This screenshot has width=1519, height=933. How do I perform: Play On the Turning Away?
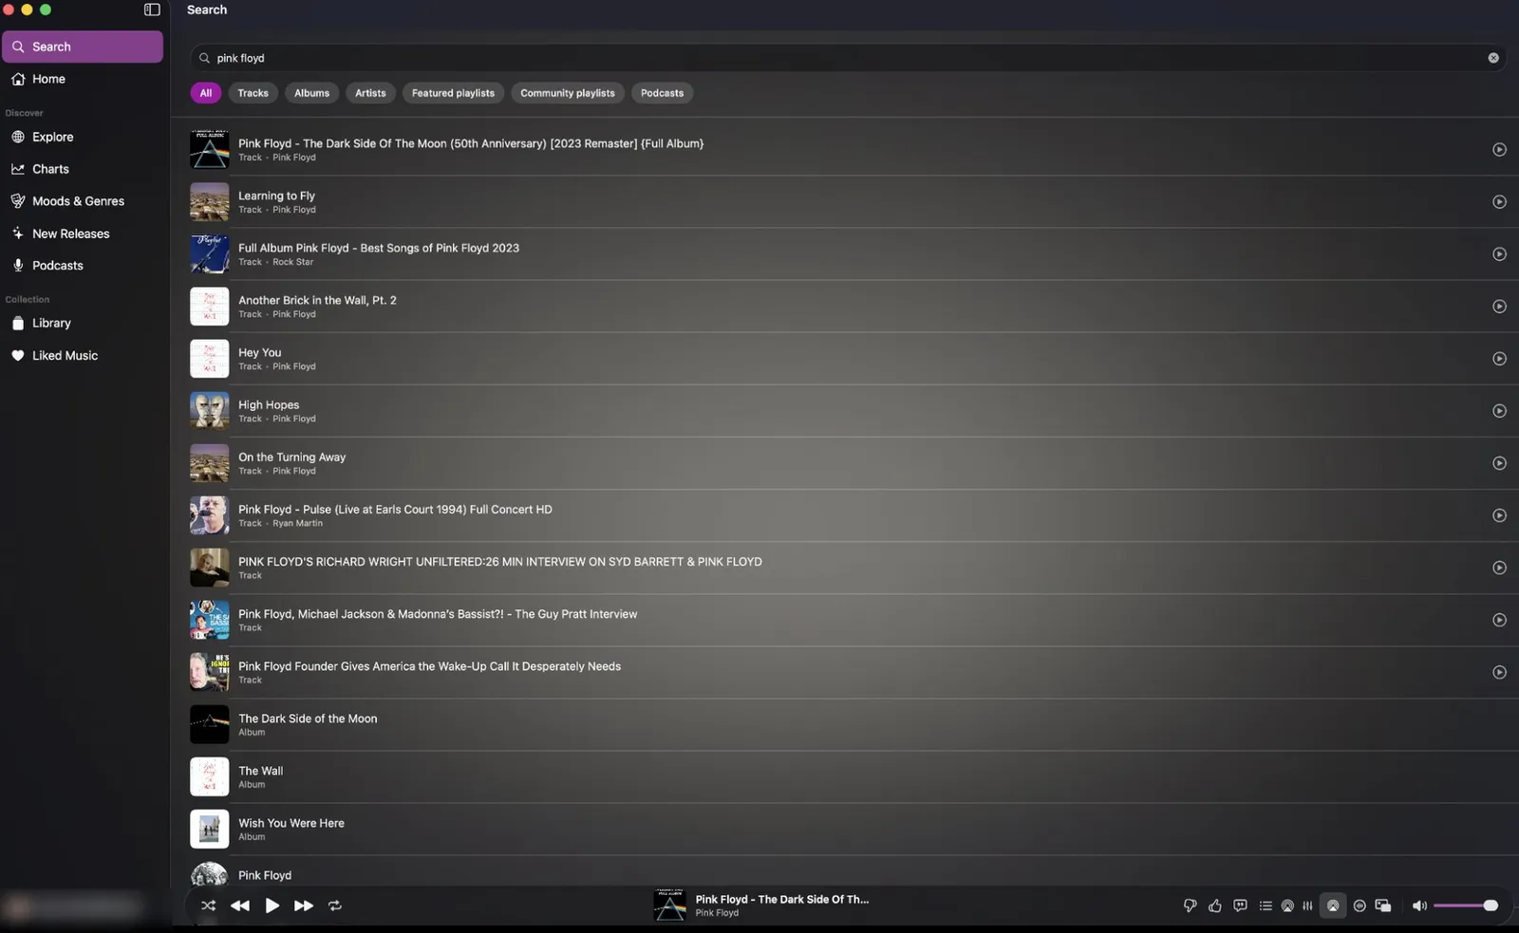(x=1499, y=463)
